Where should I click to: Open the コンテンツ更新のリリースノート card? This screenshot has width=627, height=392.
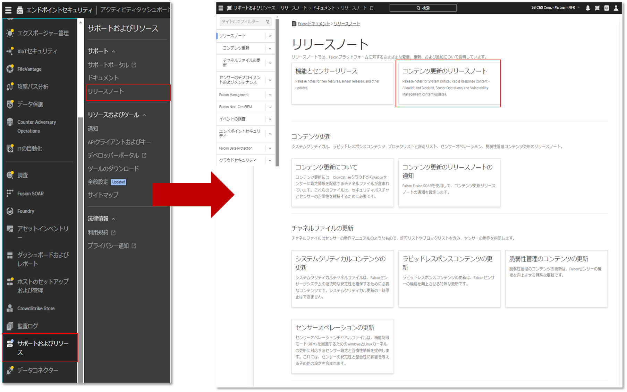(x=448, y=83)
